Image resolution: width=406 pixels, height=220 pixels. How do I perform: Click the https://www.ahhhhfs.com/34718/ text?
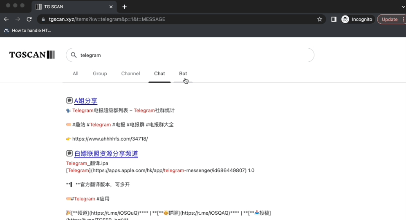click(110, 139)
